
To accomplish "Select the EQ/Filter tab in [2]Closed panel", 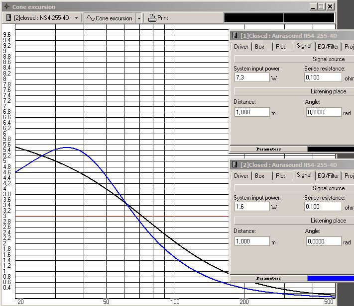I will pyautogui.click(x=328, y=176).
